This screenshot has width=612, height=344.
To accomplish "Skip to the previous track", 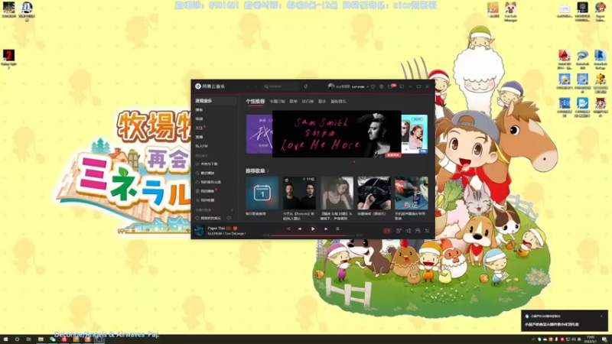I will (300, 229).
